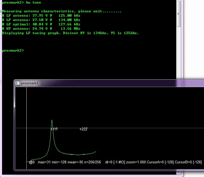Click the 'mean=-95' statistic text

[75, 162]
